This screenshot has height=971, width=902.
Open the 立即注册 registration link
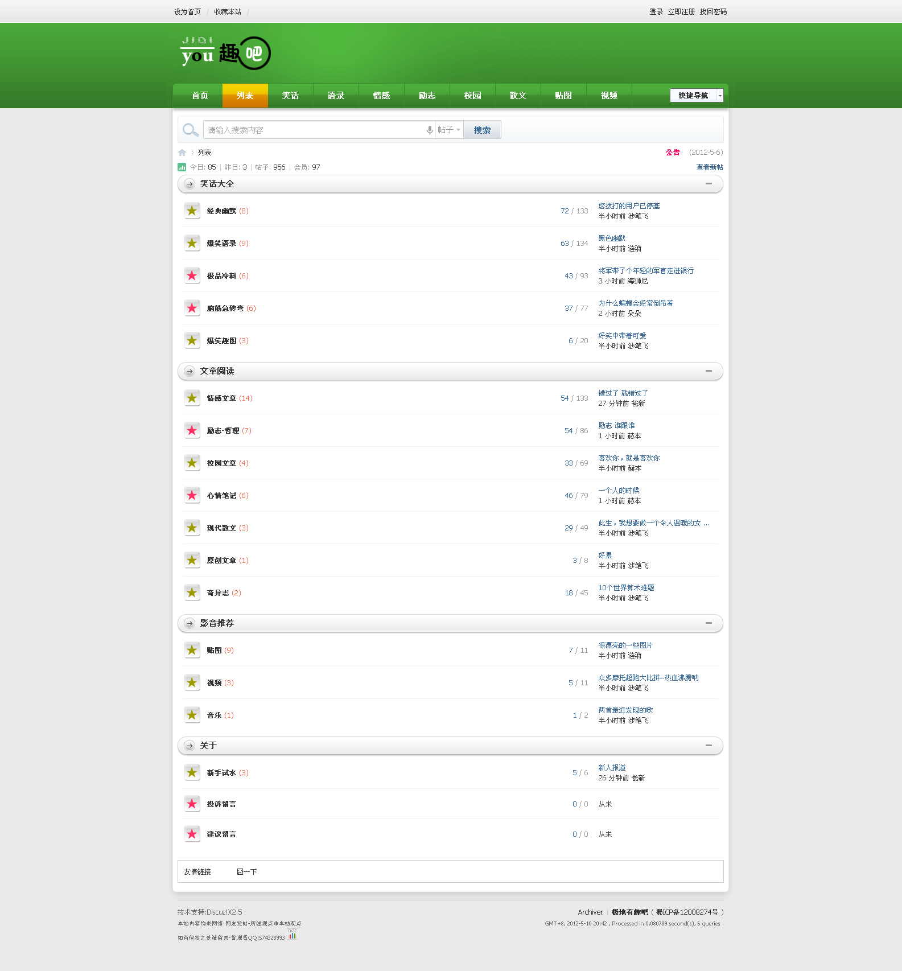tap(681, 12)
